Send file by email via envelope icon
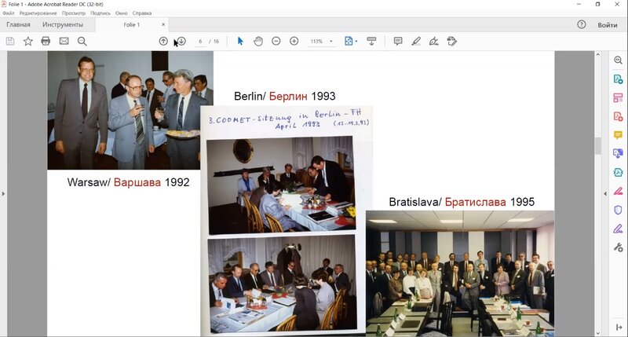 (x=64, y=41)
